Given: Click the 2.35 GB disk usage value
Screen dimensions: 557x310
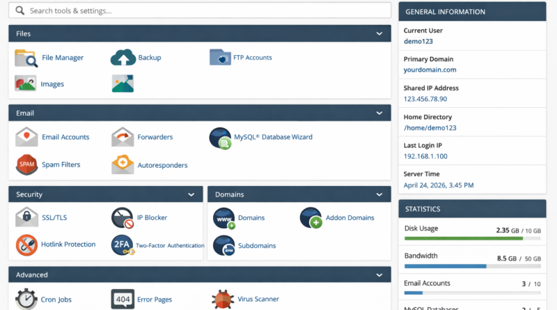Looking at the screenshot, I should click(x=508, y=231).
